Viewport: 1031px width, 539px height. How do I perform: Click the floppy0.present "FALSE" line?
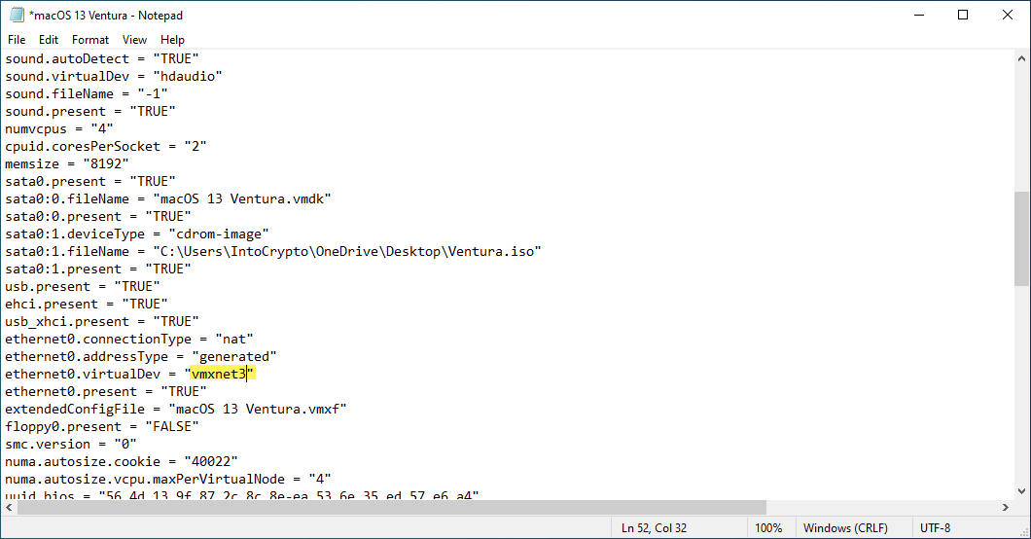pyautogui.click(x=102, y=426)
